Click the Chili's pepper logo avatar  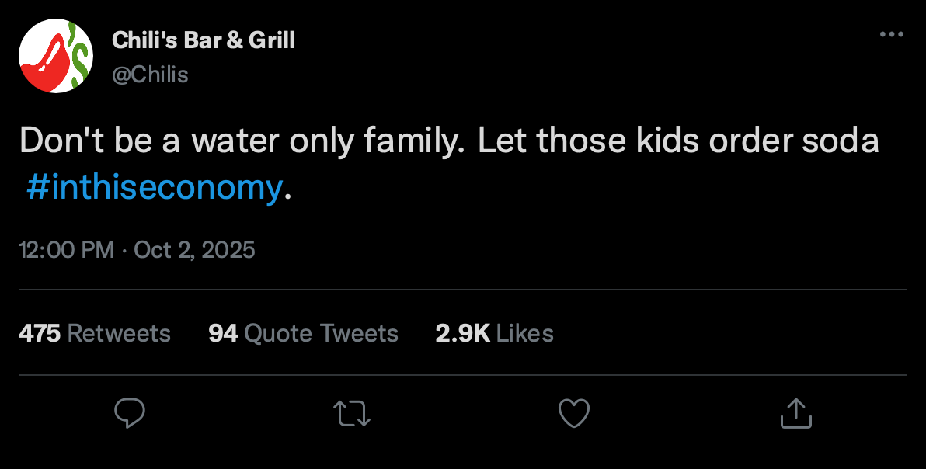pyautogui.click(x=56, y=56)
